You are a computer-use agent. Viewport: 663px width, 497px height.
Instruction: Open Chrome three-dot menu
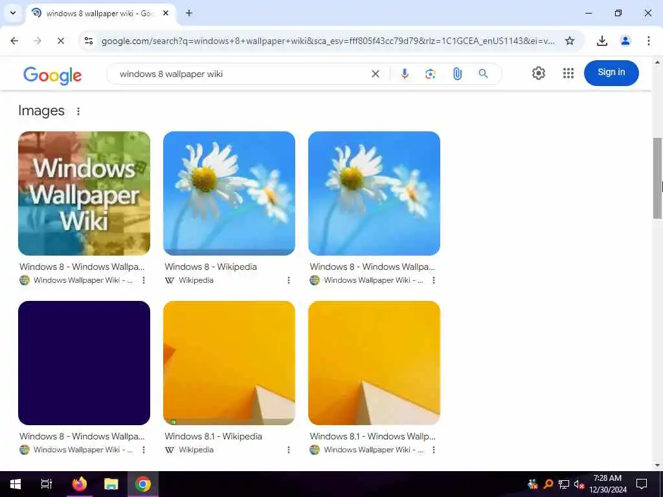[x=648, y=41]
